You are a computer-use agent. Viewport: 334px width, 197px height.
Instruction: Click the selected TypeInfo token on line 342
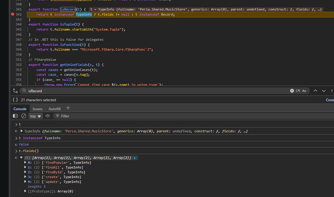[x=84, y=14]
